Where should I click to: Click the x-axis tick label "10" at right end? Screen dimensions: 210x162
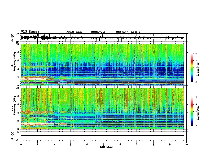(x=186, y=145)
